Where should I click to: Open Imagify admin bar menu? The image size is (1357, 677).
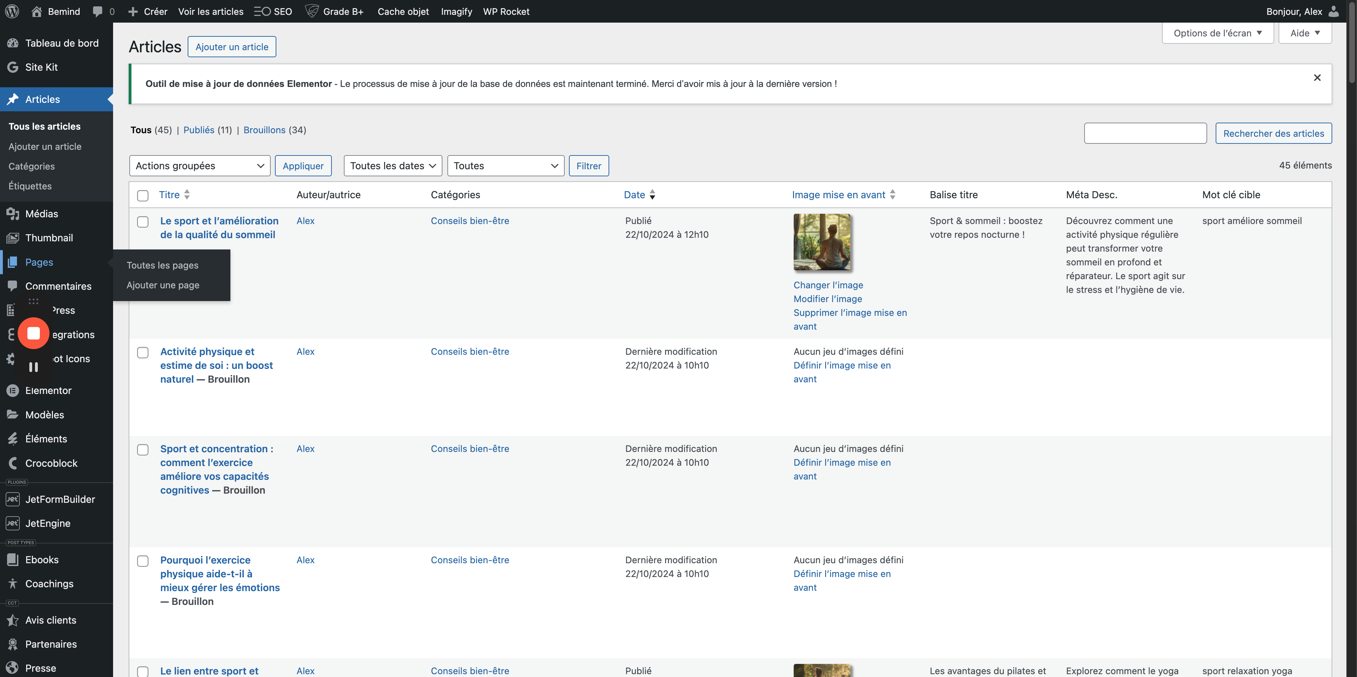tap(456, 11)
